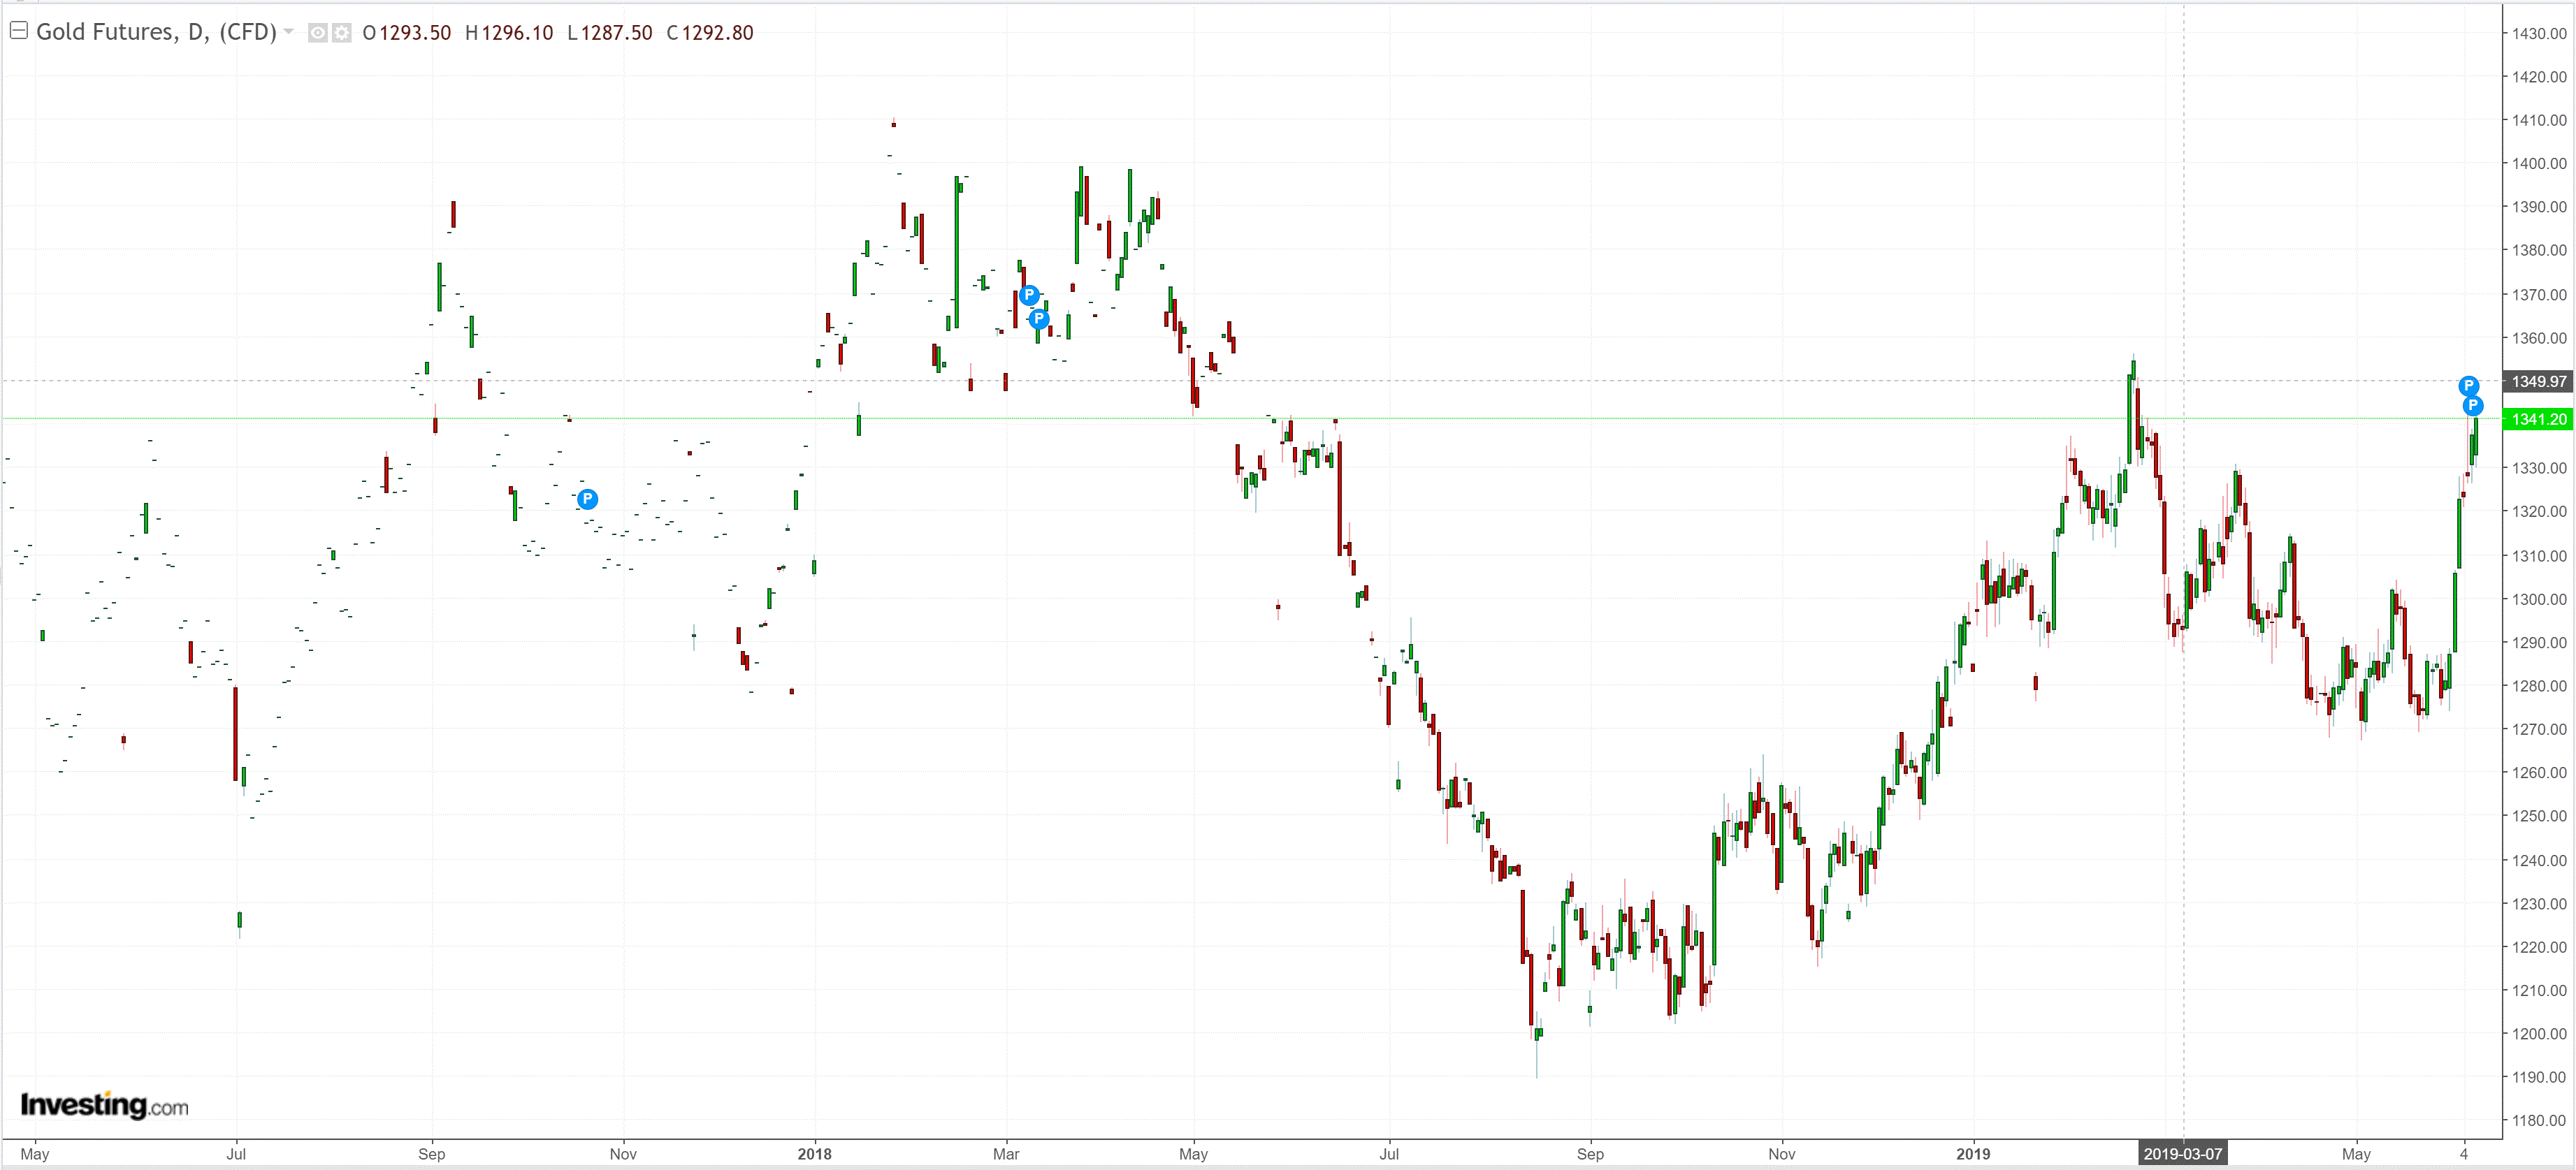Click the Gold Futures, D, (CFD) title text
Screen dimensions: 2576x1170
(x=156, y=32)
